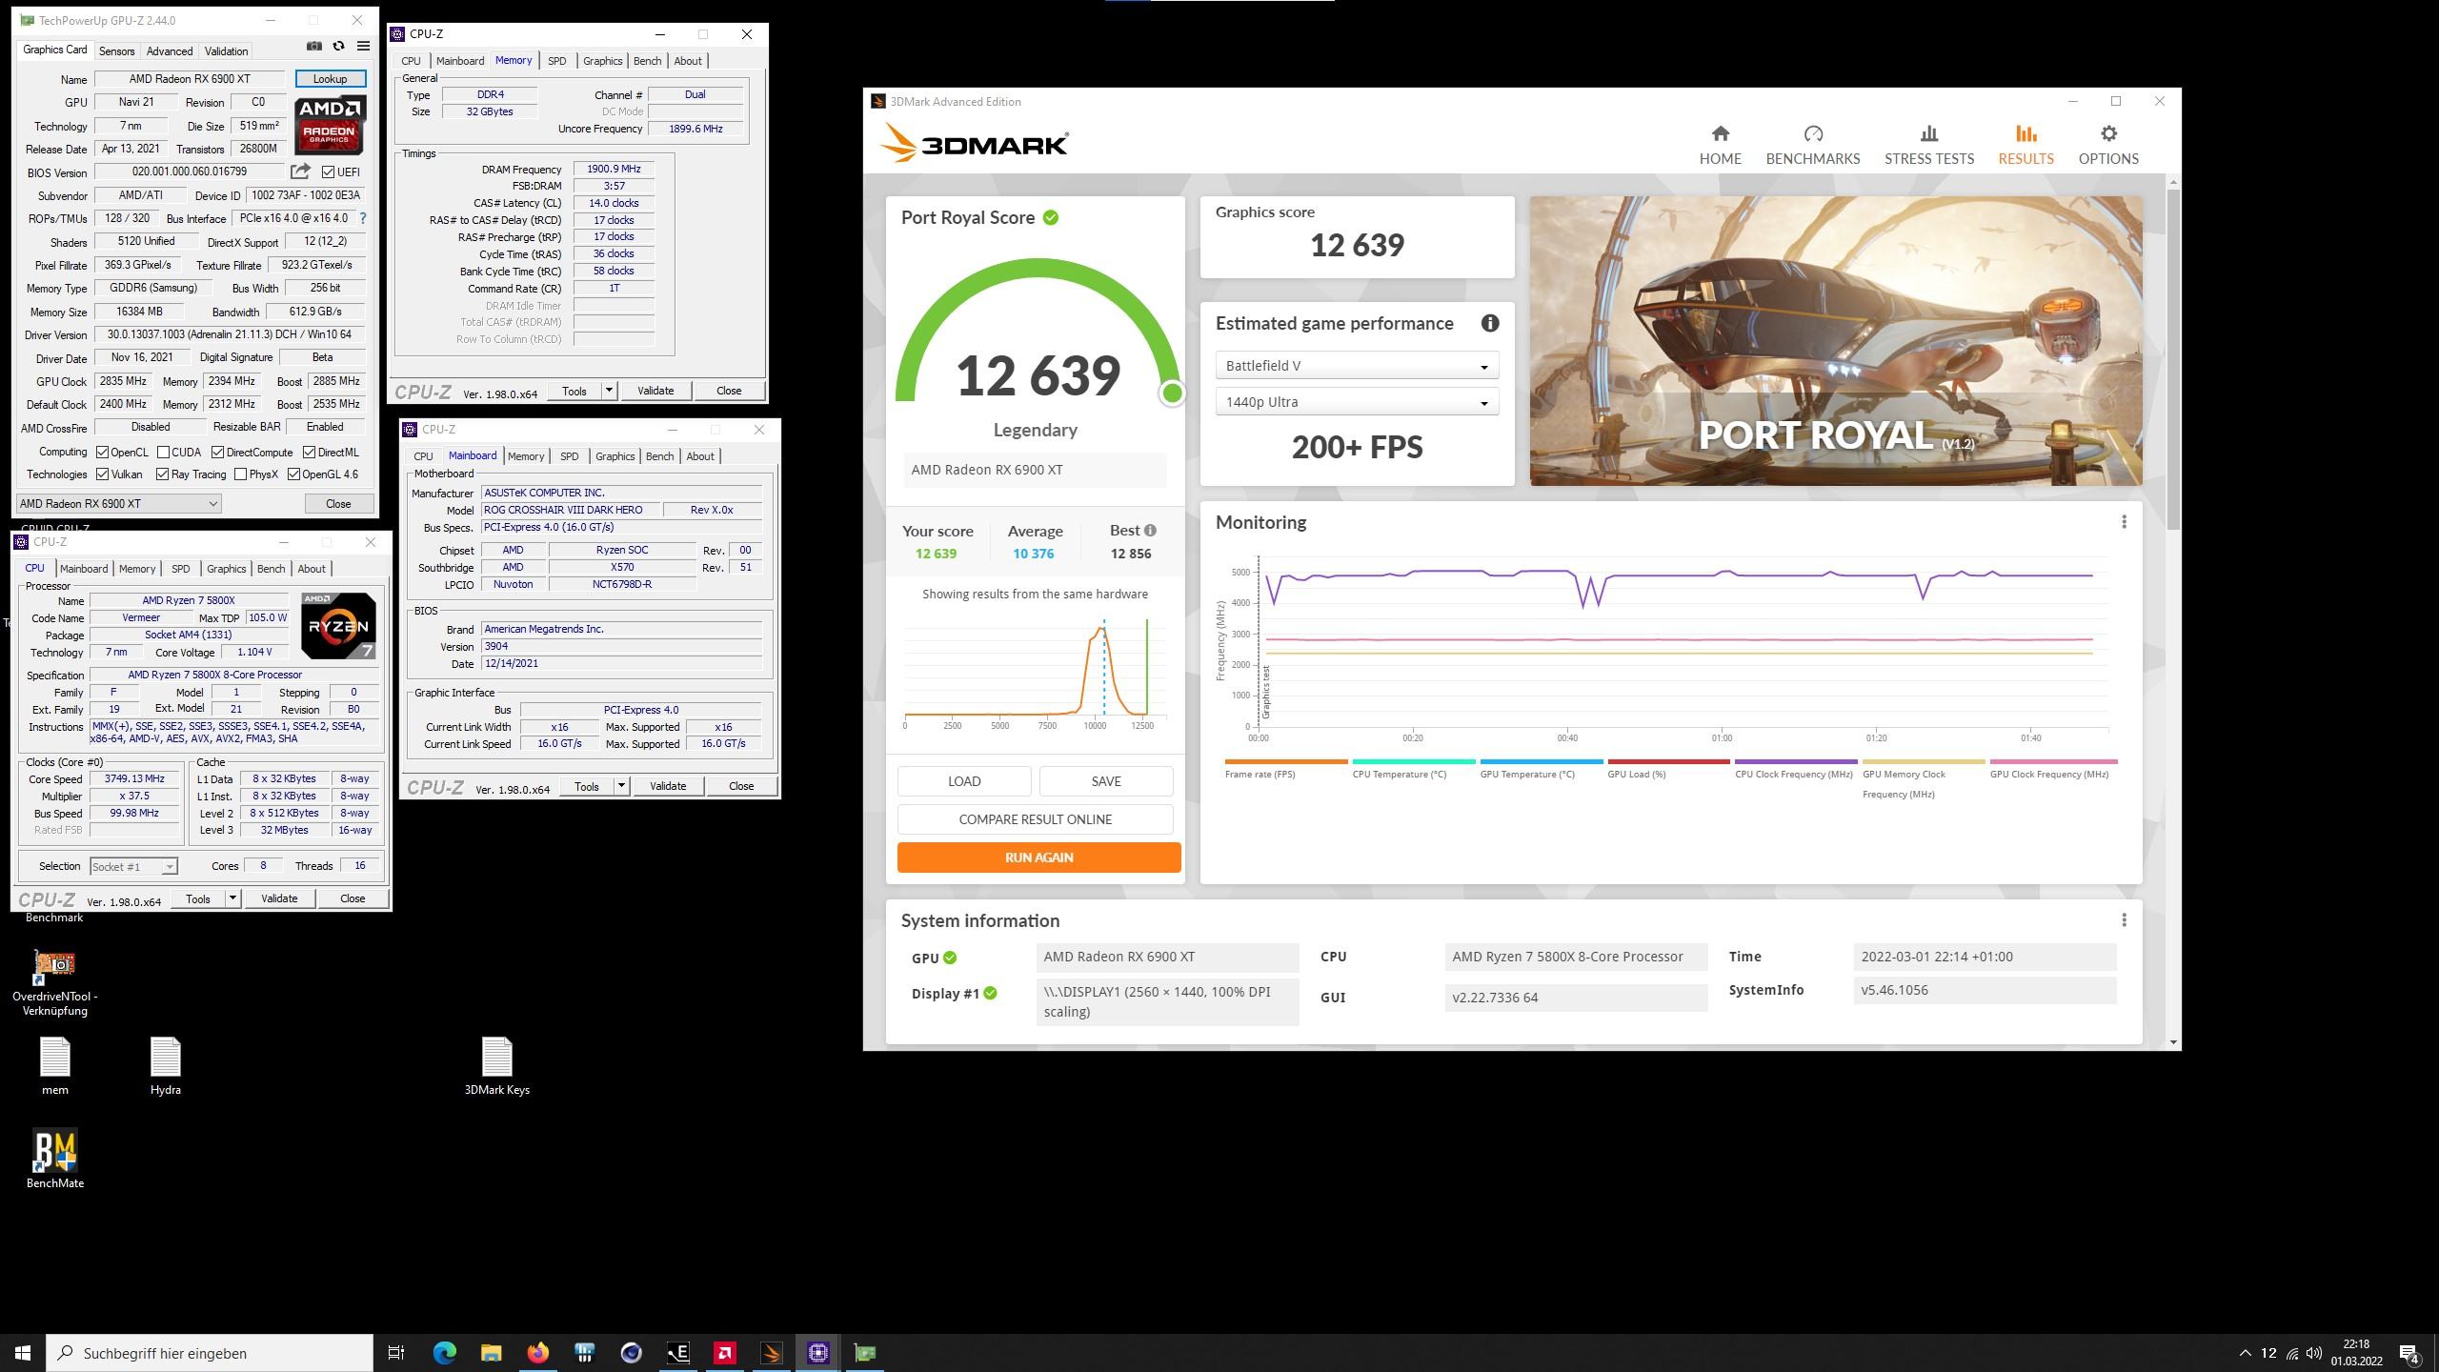Viewport: 2439px width, 1372px height.
Task: Open Graphics tab in CPU-Z CPU window
Action: click(x=226, y=569)
